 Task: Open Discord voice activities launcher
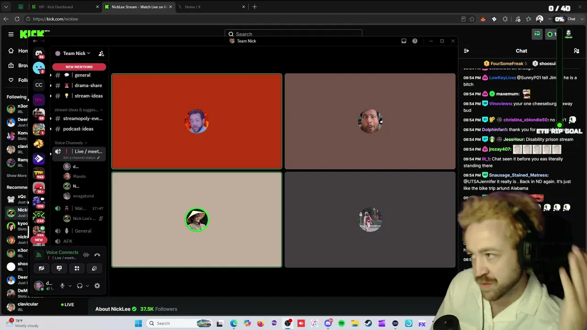tap(77, 268)
